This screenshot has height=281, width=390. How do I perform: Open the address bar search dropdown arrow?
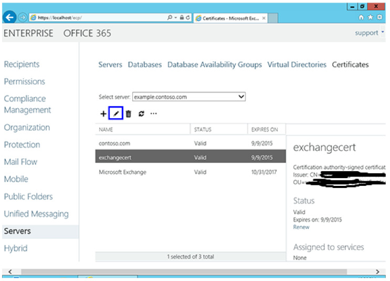(176, 17)
